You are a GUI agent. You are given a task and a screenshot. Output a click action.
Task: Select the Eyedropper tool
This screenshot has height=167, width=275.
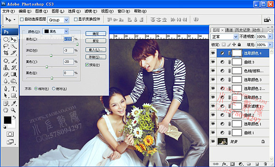14,104
